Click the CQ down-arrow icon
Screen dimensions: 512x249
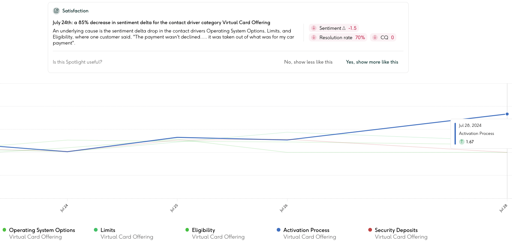tap(375, 37)
